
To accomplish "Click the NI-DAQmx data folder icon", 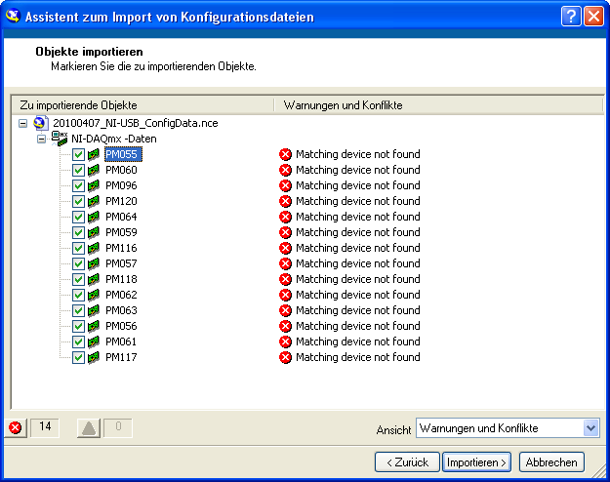I will (x=60, y=139).
